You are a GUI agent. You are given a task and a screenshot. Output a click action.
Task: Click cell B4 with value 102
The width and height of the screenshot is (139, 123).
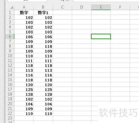point(43,27)
